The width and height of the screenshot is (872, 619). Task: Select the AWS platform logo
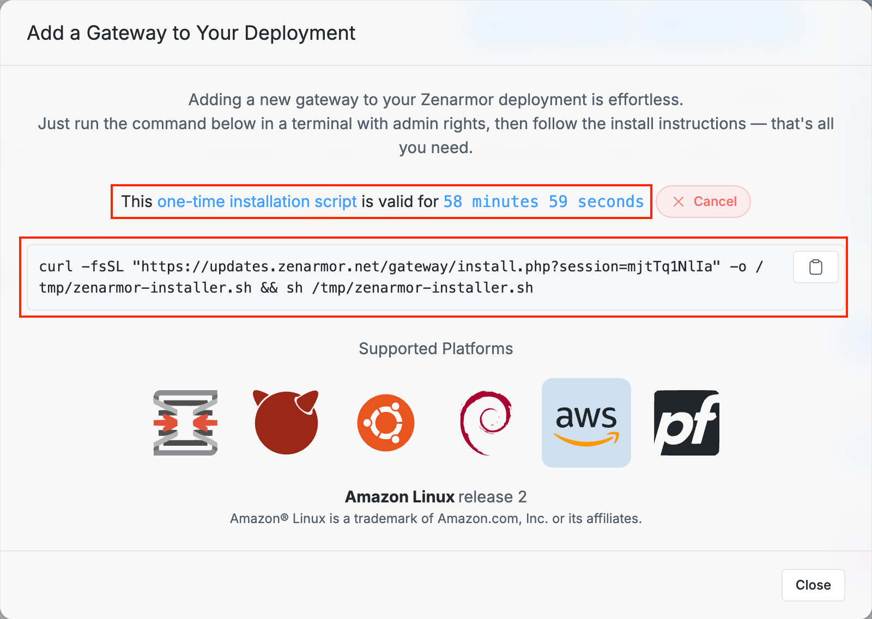point(586,423)
